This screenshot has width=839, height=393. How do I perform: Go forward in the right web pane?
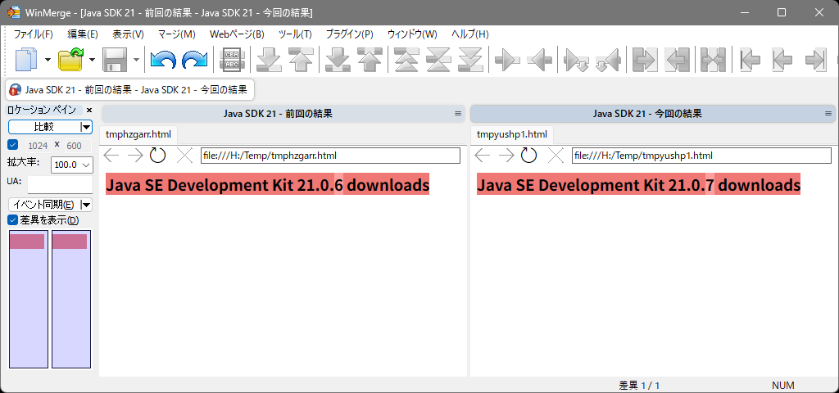[x=506, y=156]
